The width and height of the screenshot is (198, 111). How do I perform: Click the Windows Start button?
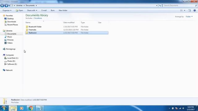point(4,108)
